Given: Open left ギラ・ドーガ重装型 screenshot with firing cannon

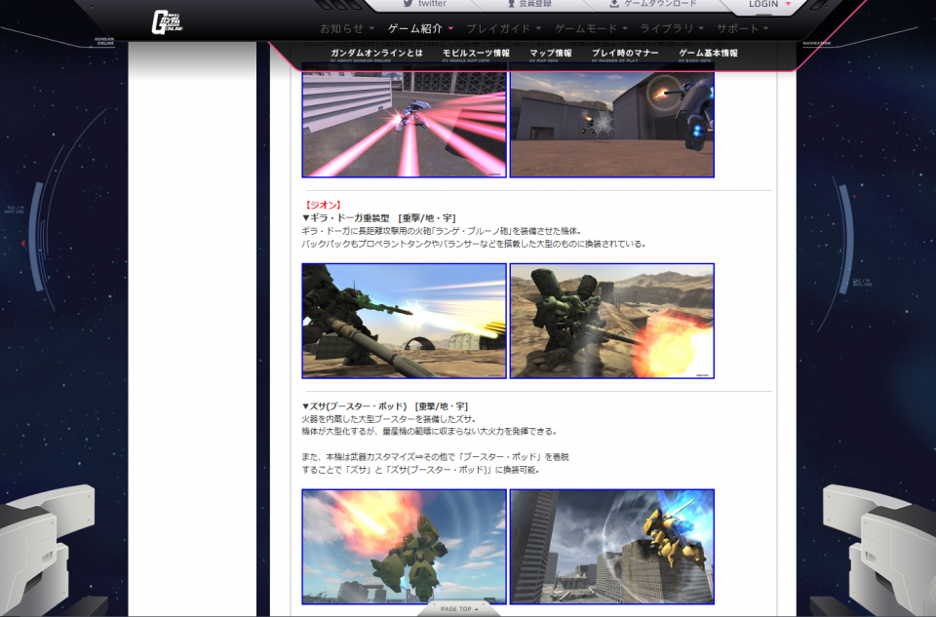Looking at the screenshot, I should (x=404, y=321).
